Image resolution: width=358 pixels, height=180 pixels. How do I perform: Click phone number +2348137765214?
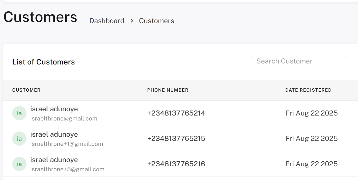(176, 113)
